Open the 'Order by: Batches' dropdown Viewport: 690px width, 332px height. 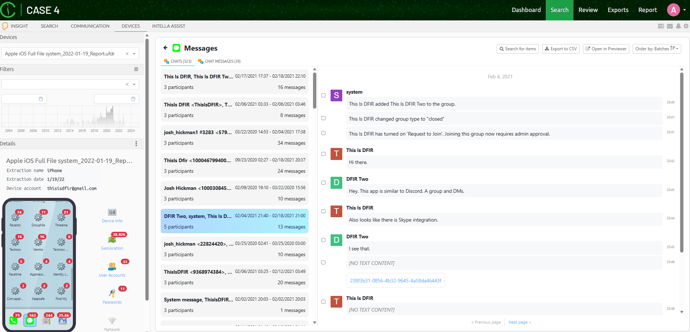pos(656,48)
